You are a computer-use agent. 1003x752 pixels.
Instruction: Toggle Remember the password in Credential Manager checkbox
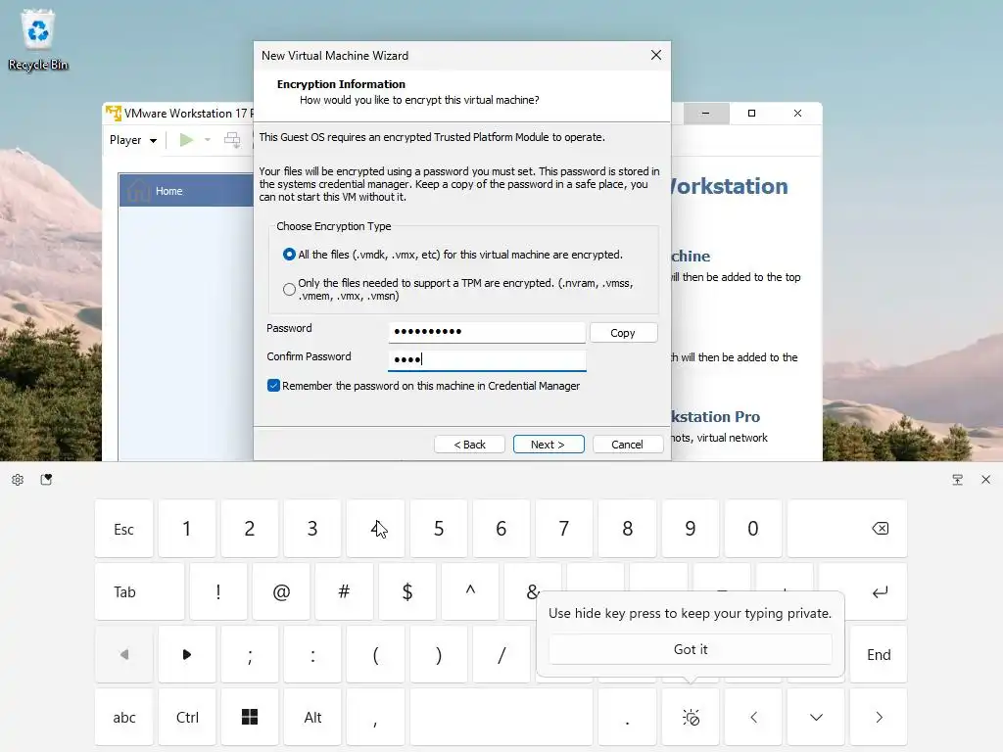pos(274,386)
